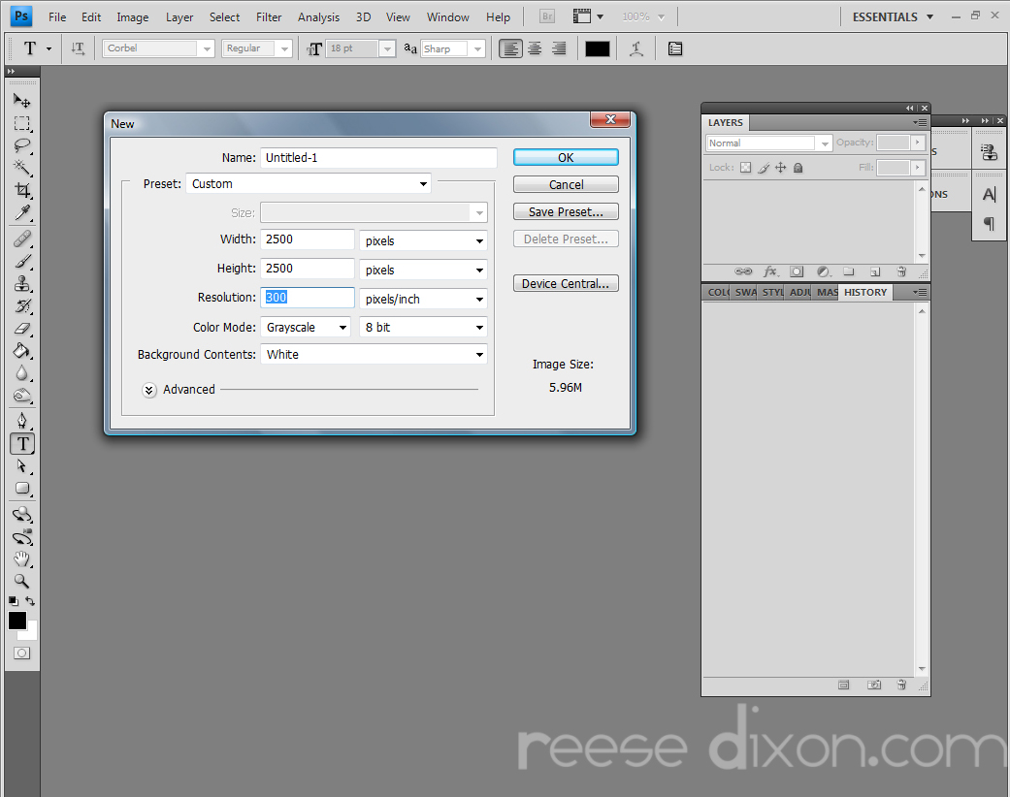Click the Name field showing Untitled-1
1010x797 pixels.
378,158
